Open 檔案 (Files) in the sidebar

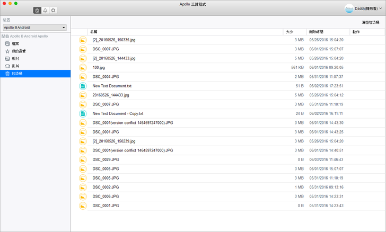coord(16,44)
